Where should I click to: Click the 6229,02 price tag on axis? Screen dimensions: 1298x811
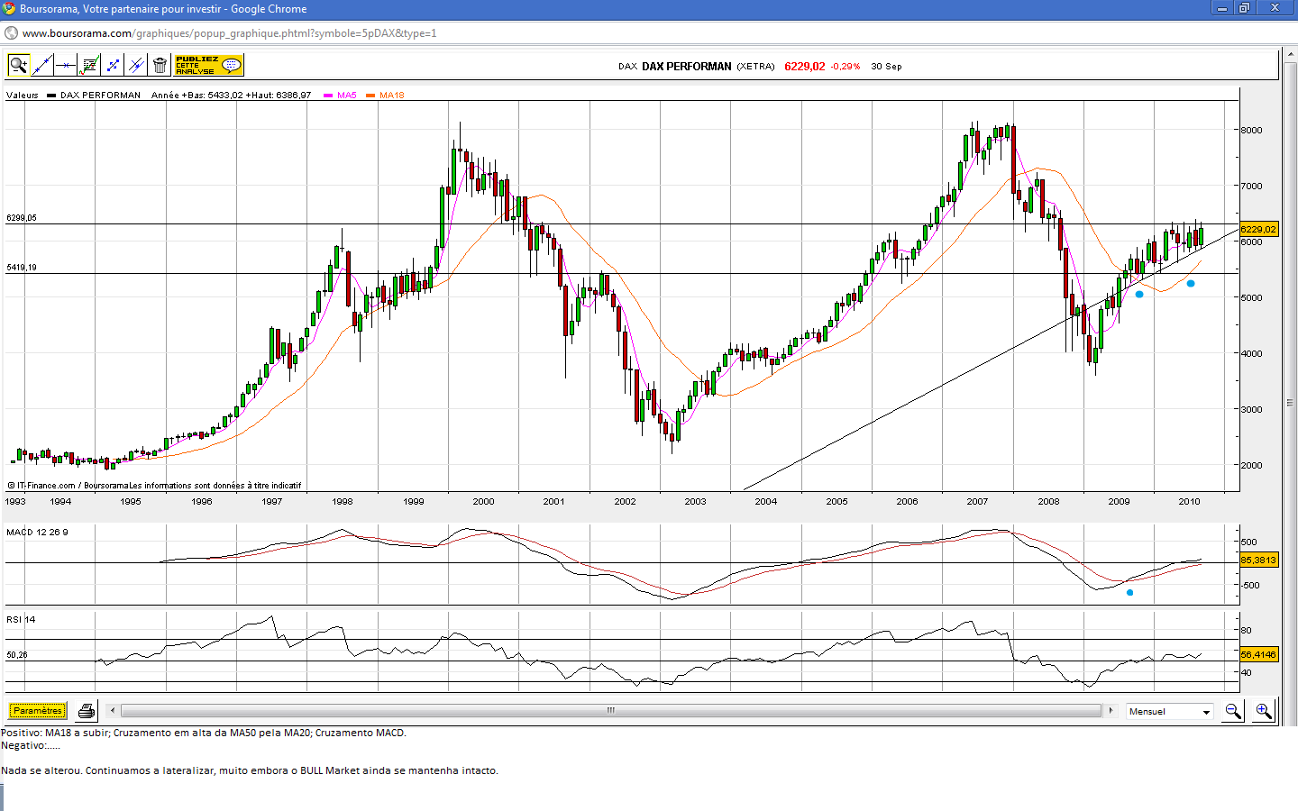coord(1258,229)
